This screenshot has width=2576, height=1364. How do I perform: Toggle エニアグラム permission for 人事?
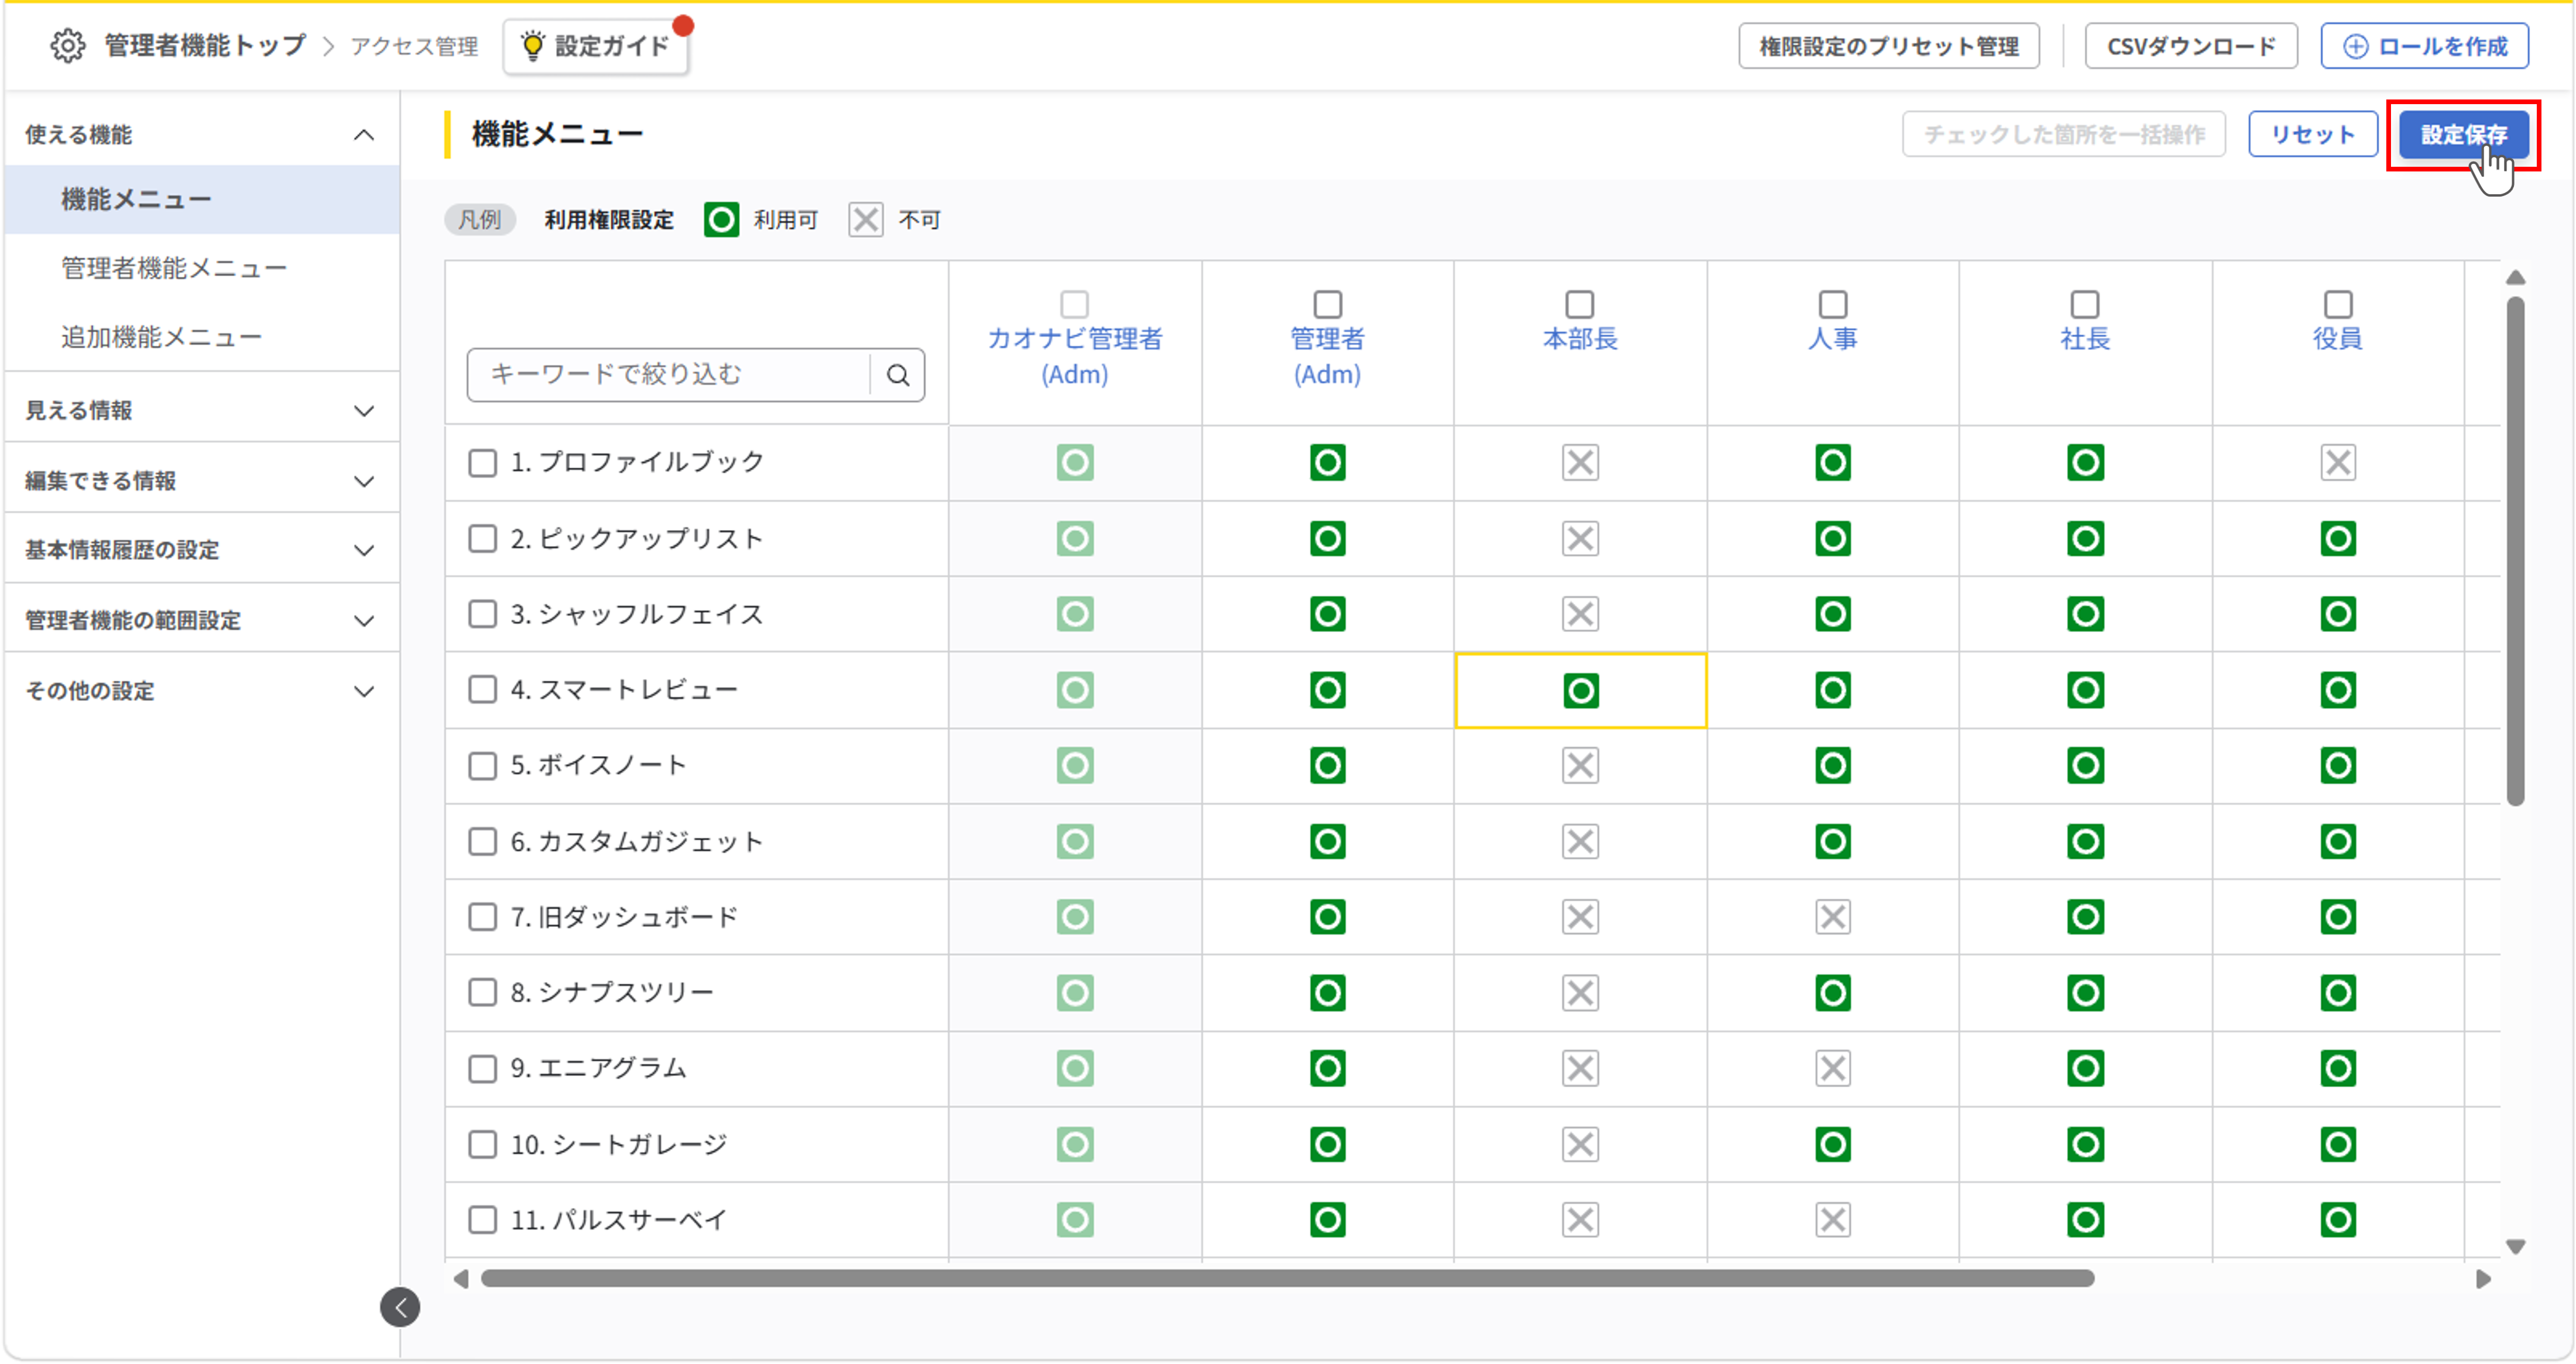pyautogui.click(x=1833, y=1068)
